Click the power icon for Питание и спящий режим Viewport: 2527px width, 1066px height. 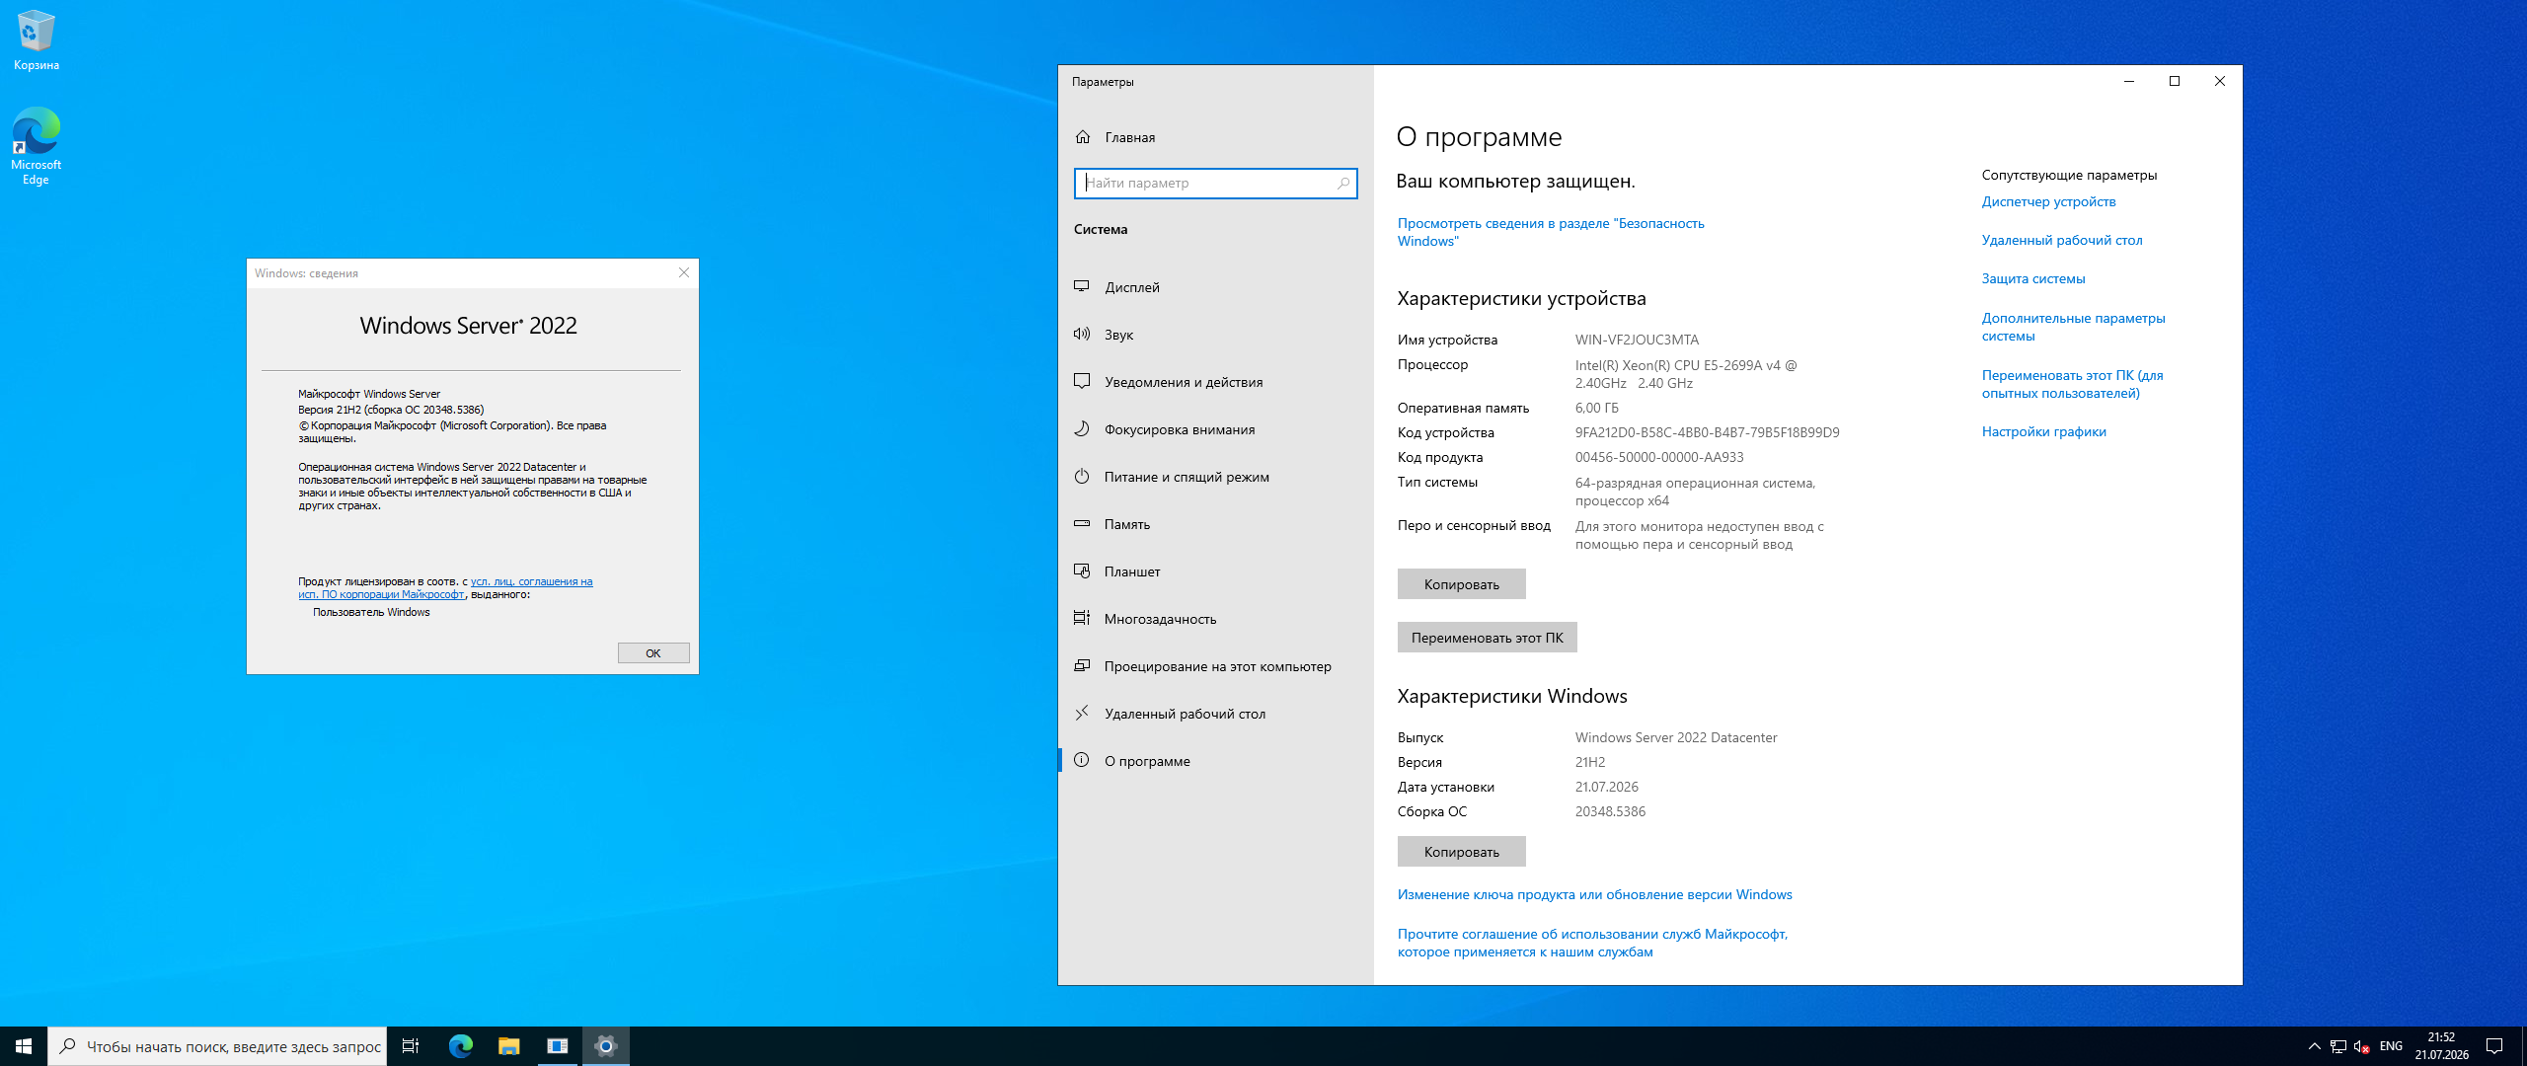coord(1082,477)
